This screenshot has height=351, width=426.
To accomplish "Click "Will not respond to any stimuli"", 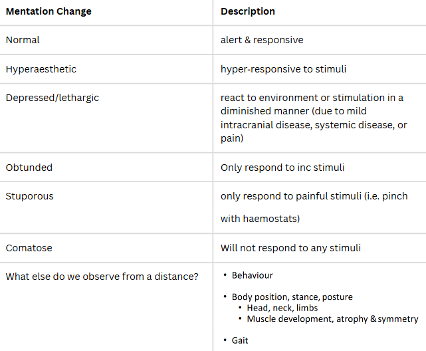I will (290, 248).
